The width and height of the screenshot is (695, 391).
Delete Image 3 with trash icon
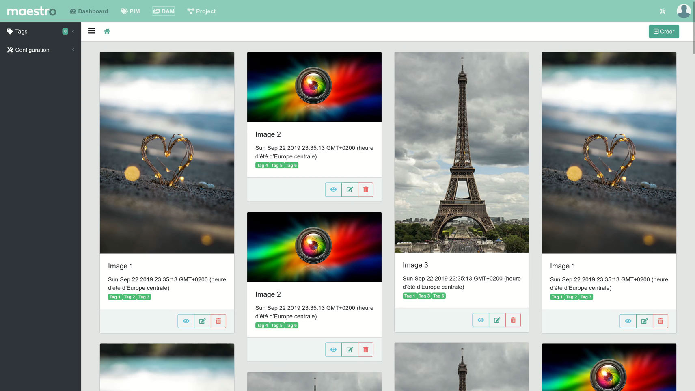[513, 320]
